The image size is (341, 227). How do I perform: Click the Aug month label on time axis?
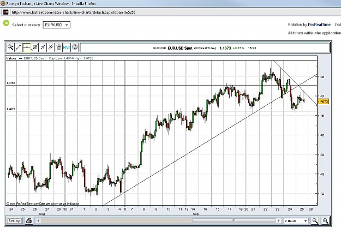click(x=42, y=214)
